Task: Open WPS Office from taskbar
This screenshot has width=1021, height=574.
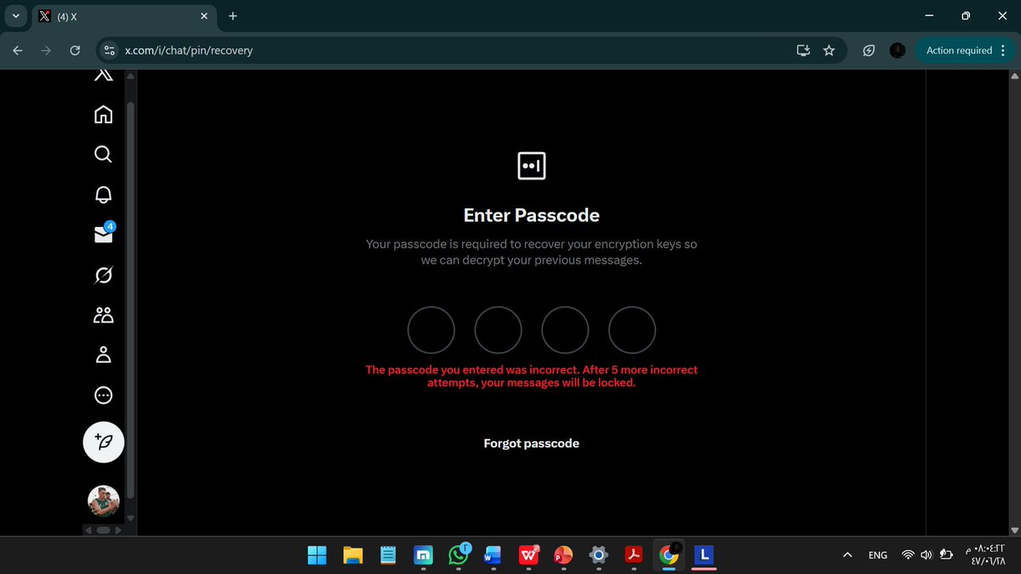Action: [x=528, y=555]
